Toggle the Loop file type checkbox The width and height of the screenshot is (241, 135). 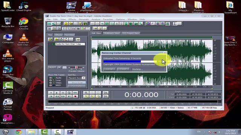50,80
